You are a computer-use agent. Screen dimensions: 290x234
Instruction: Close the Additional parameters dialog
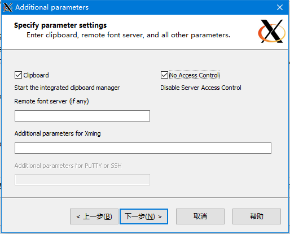[x=280, y=7]
